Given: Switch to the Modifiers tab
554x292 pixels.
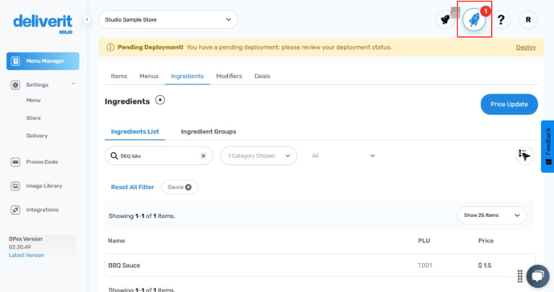Looking at the screenshot, I should tap(229, 76).
